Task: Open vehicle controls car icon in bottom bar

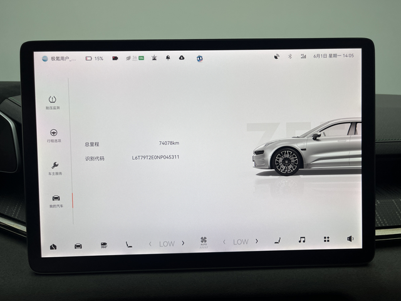Action: tap(78, 246)
